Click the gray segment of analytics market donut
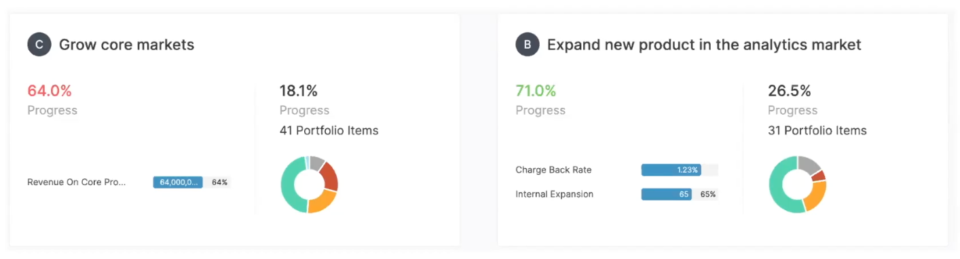960x259 pixels. point(809,163)
